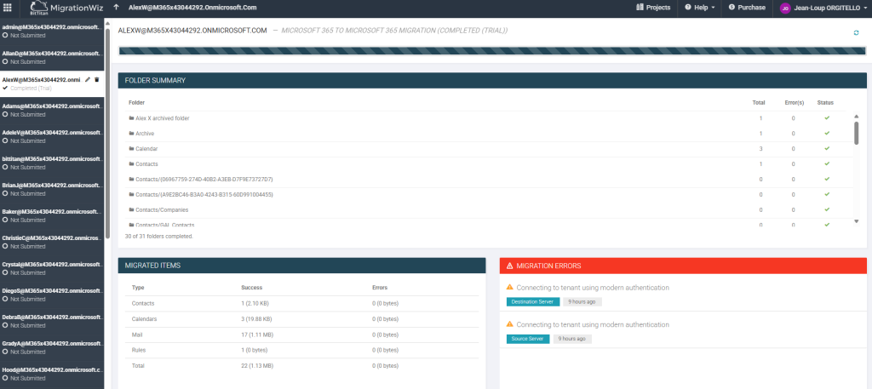Click warning icon on Destination Server error
This screenshot has width=872, height=389.
point(509,288)
